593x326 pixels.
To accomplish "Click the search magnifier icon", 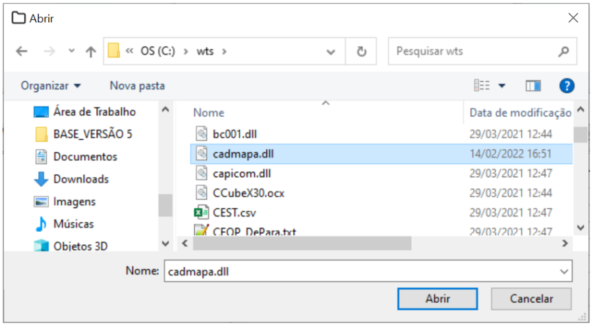I will point(563,51).
